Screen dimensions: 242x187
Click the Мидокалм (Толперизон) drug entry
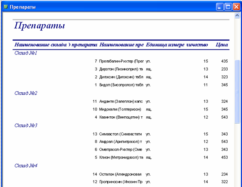tap(121, 109)
